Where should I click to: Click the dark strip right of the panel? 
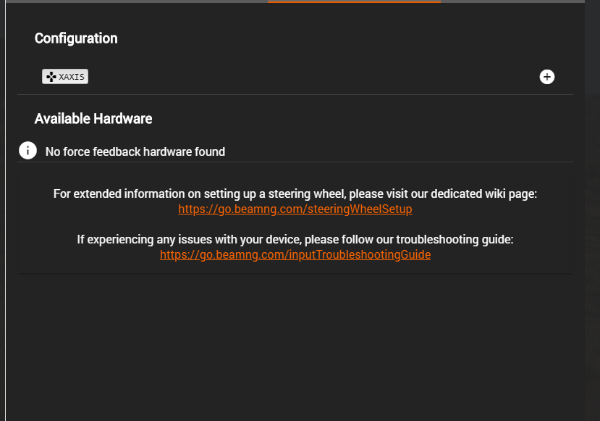pyautogui.click(x=592, y=211)
